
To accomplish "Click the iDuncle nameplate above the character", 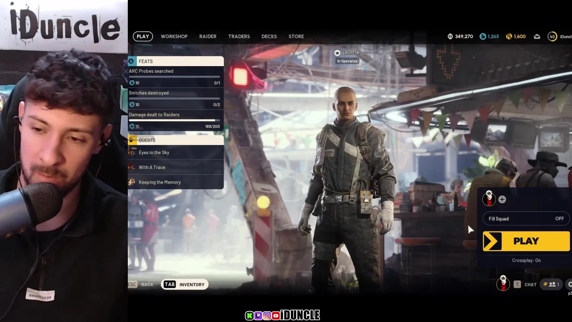I will click(x=351, y=53).
